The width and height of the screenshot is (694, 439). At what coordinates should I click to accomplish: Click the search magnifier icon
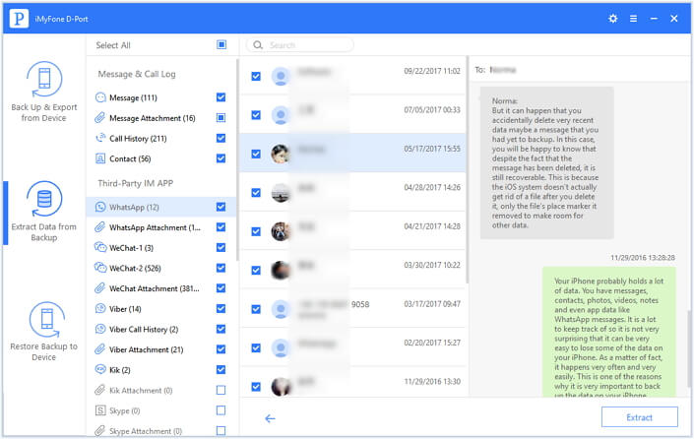click(258, 44)
